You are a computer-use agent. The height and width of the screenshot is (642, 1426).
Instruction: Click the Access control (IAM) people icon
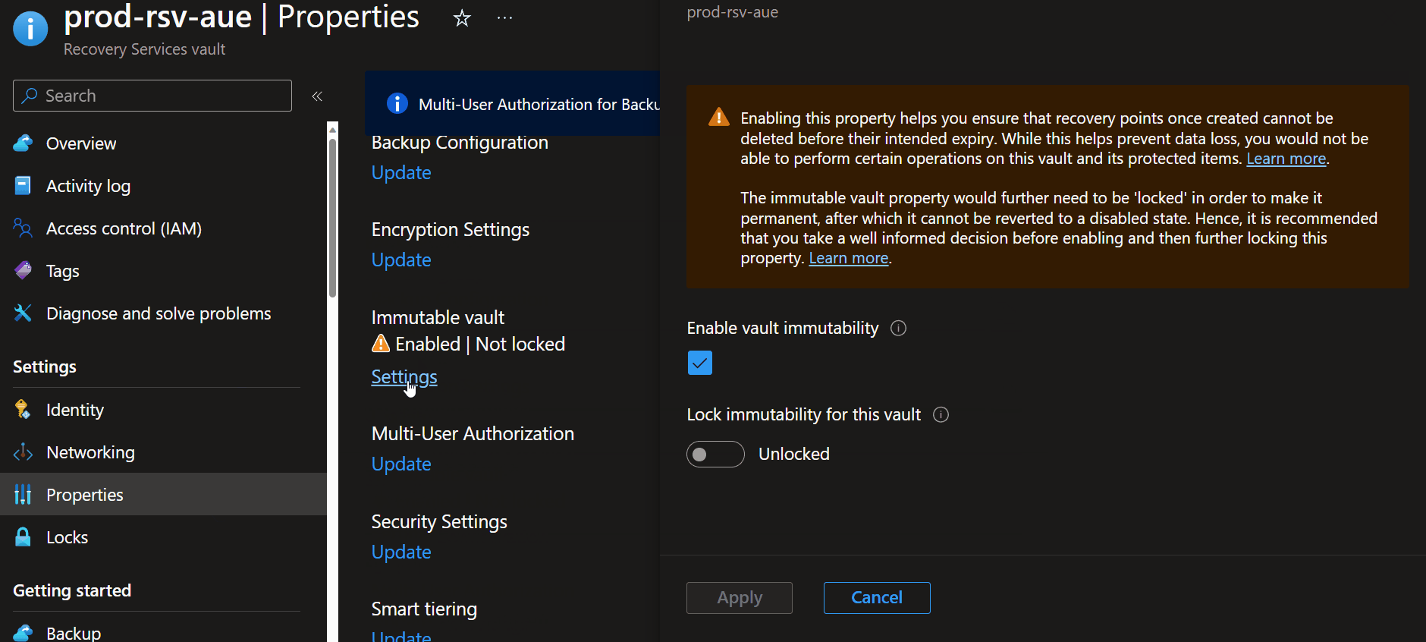point(24,228)
